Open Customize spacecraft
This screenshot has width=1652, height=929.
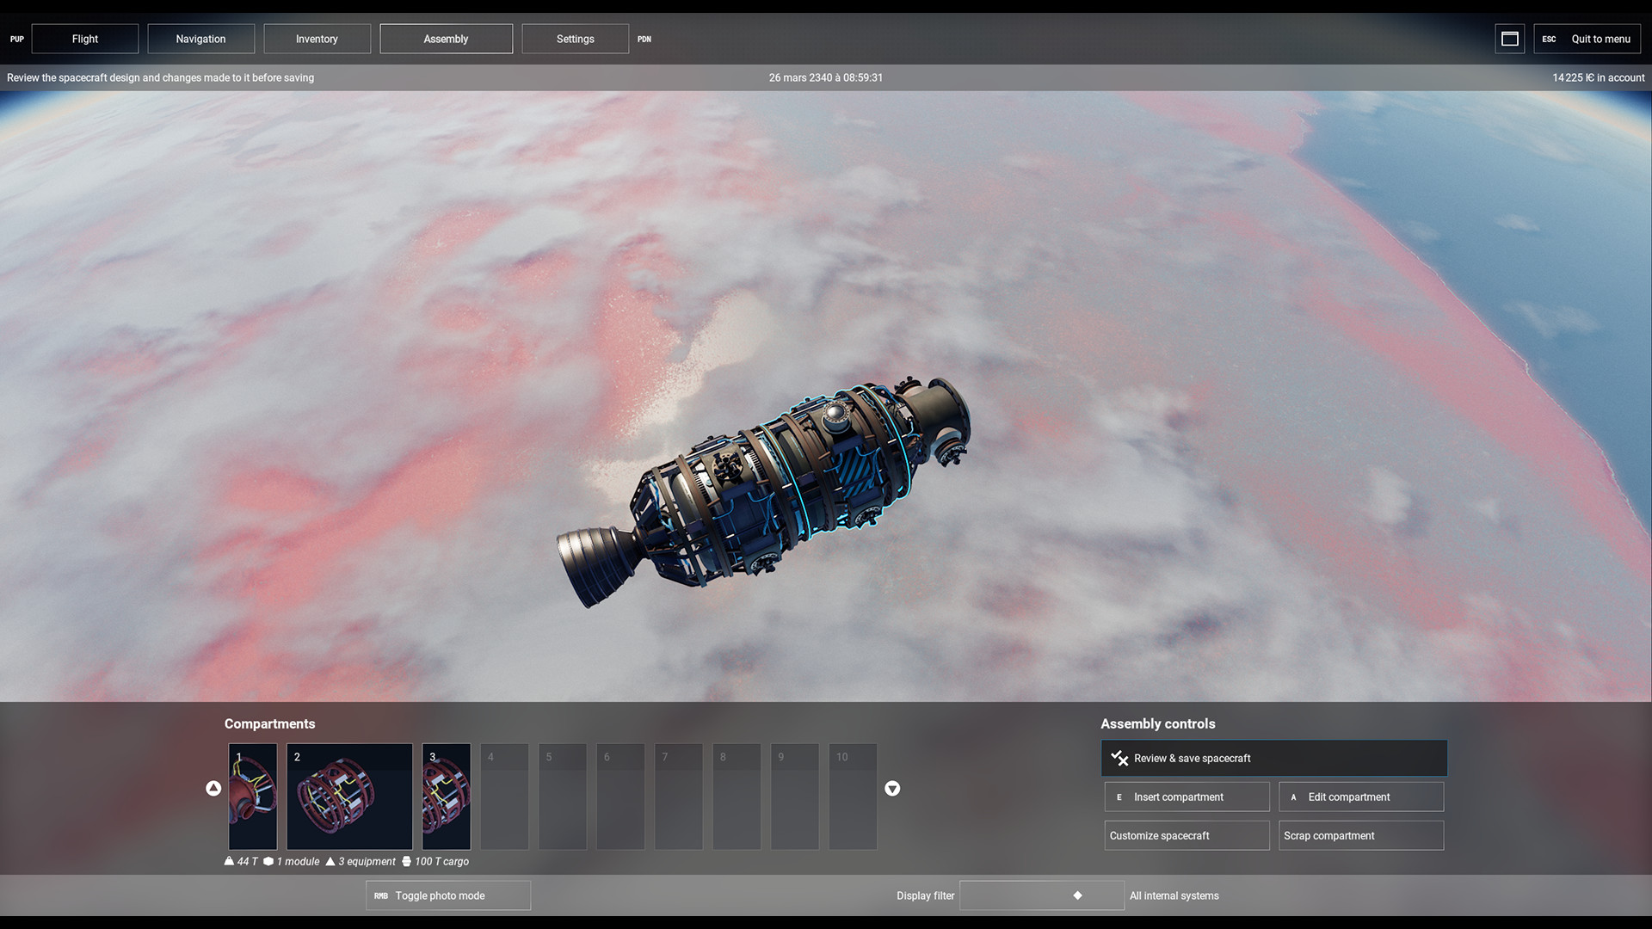(x=1187, y=835)
